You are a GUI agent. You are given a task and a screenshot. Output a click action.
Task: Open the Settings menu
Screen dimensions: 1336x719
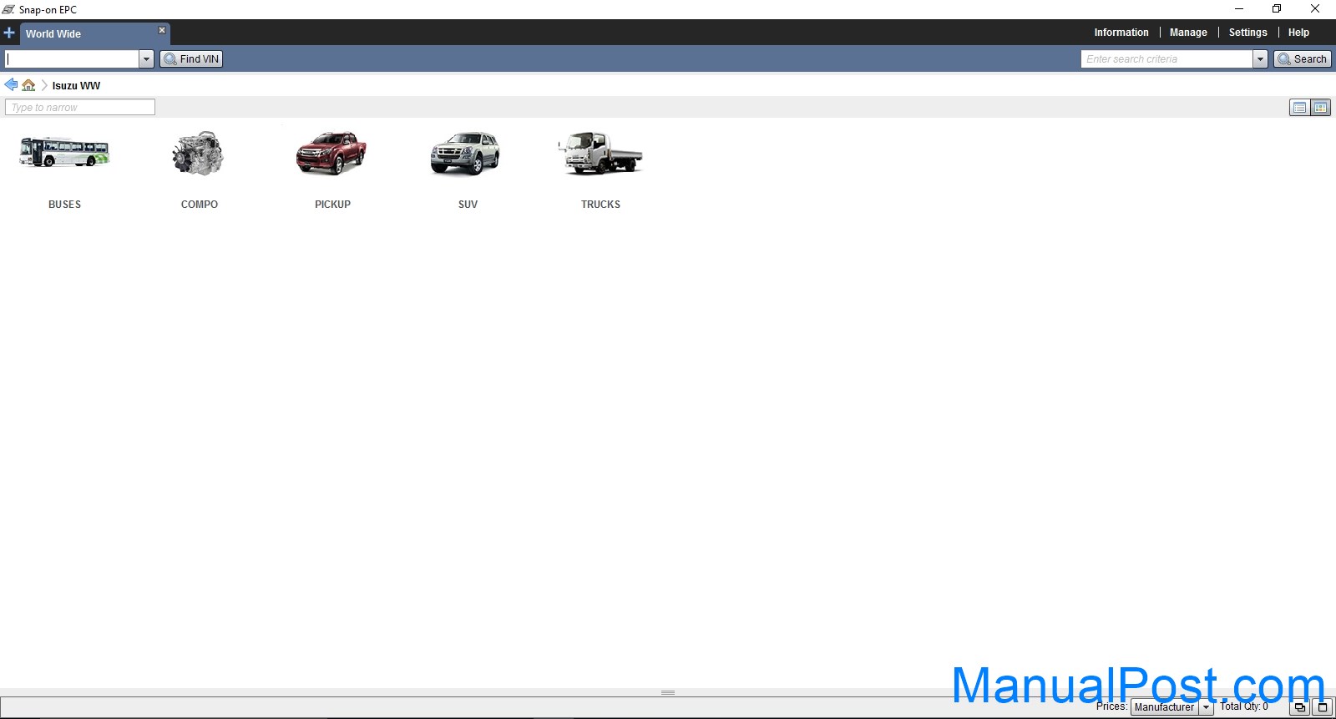pyautogui.click(x=1247, y=33)
